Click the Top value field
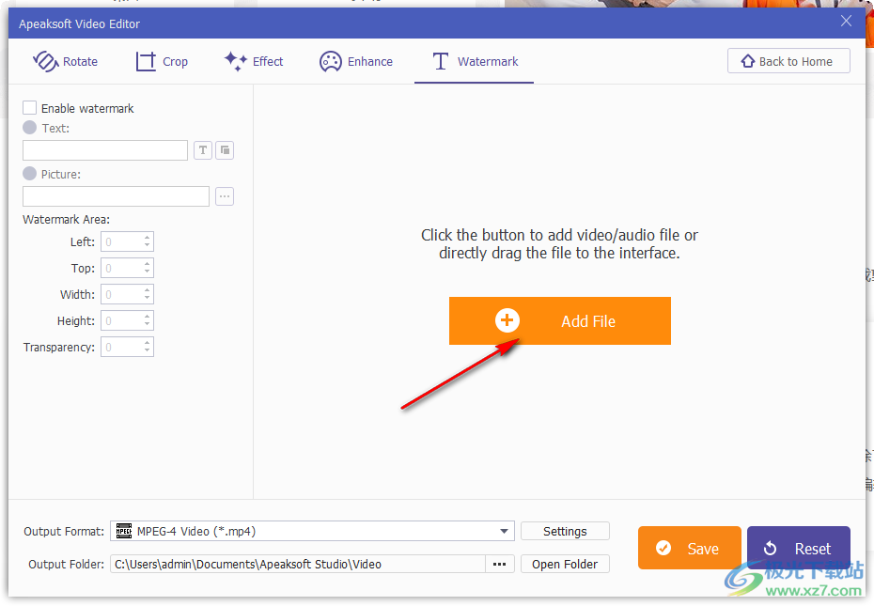The image size is (874, 606). [121, 268]
